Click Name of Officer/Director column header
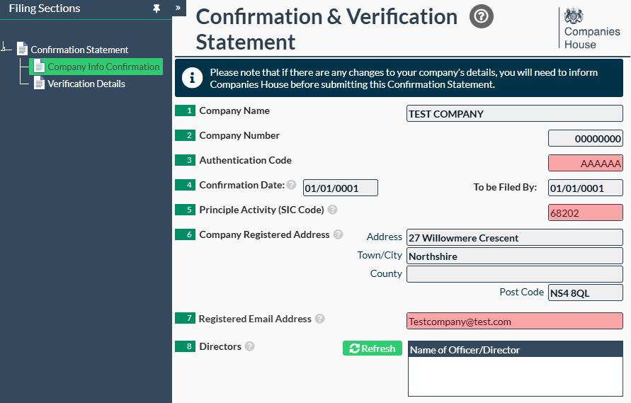 [x=516, y=349]
